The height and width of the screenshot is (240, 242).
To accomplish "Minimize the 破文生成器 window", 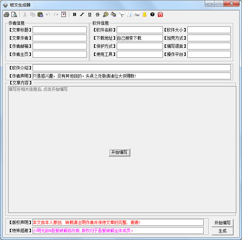I will click(x=210, y=4).
